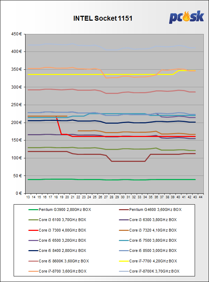This screenshot has width=209, height=282.
Task: Click the teal Core i5 7500 legend swatch
Action: pos(124,241)
